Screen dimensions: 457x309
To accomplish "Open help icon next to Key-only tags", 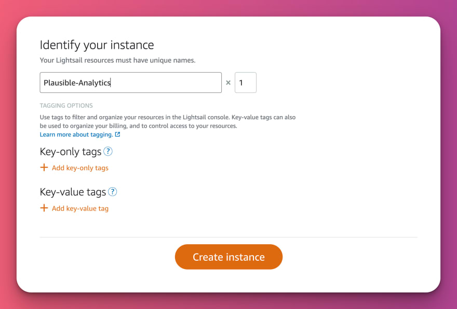I will click(108, 151).
